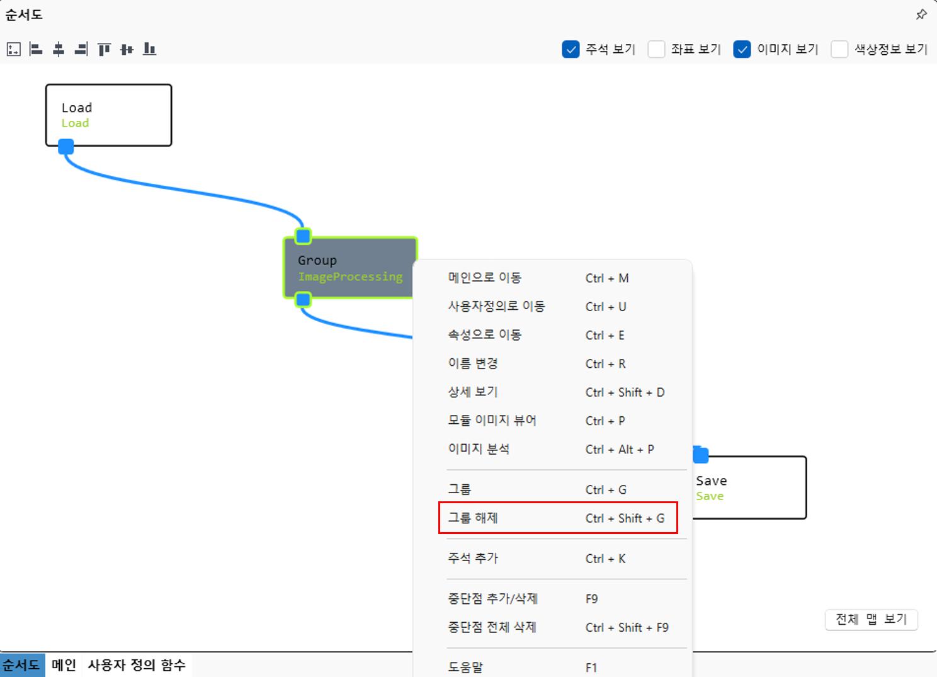Align selected nodes to top edge
This screenshot has height=677, width=937.
(104, 49)
